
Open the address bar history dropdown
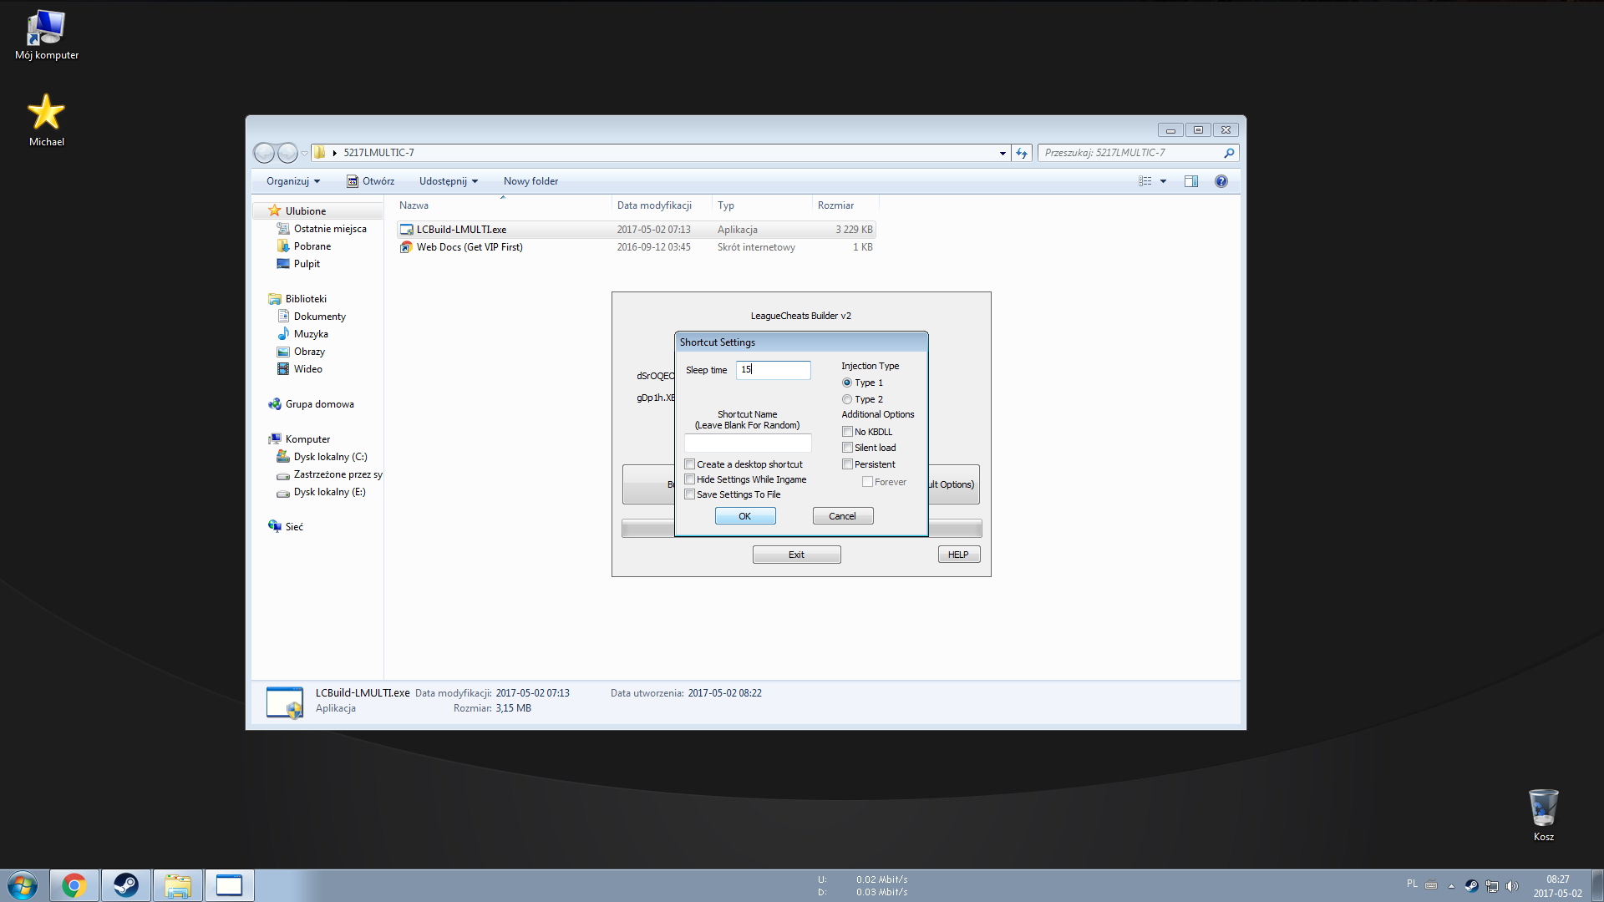click(1002, 153)
